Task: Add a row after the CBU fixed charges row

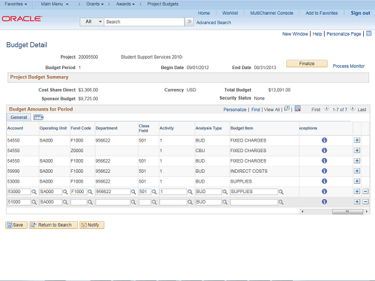Action: click(x=357, y=150)
